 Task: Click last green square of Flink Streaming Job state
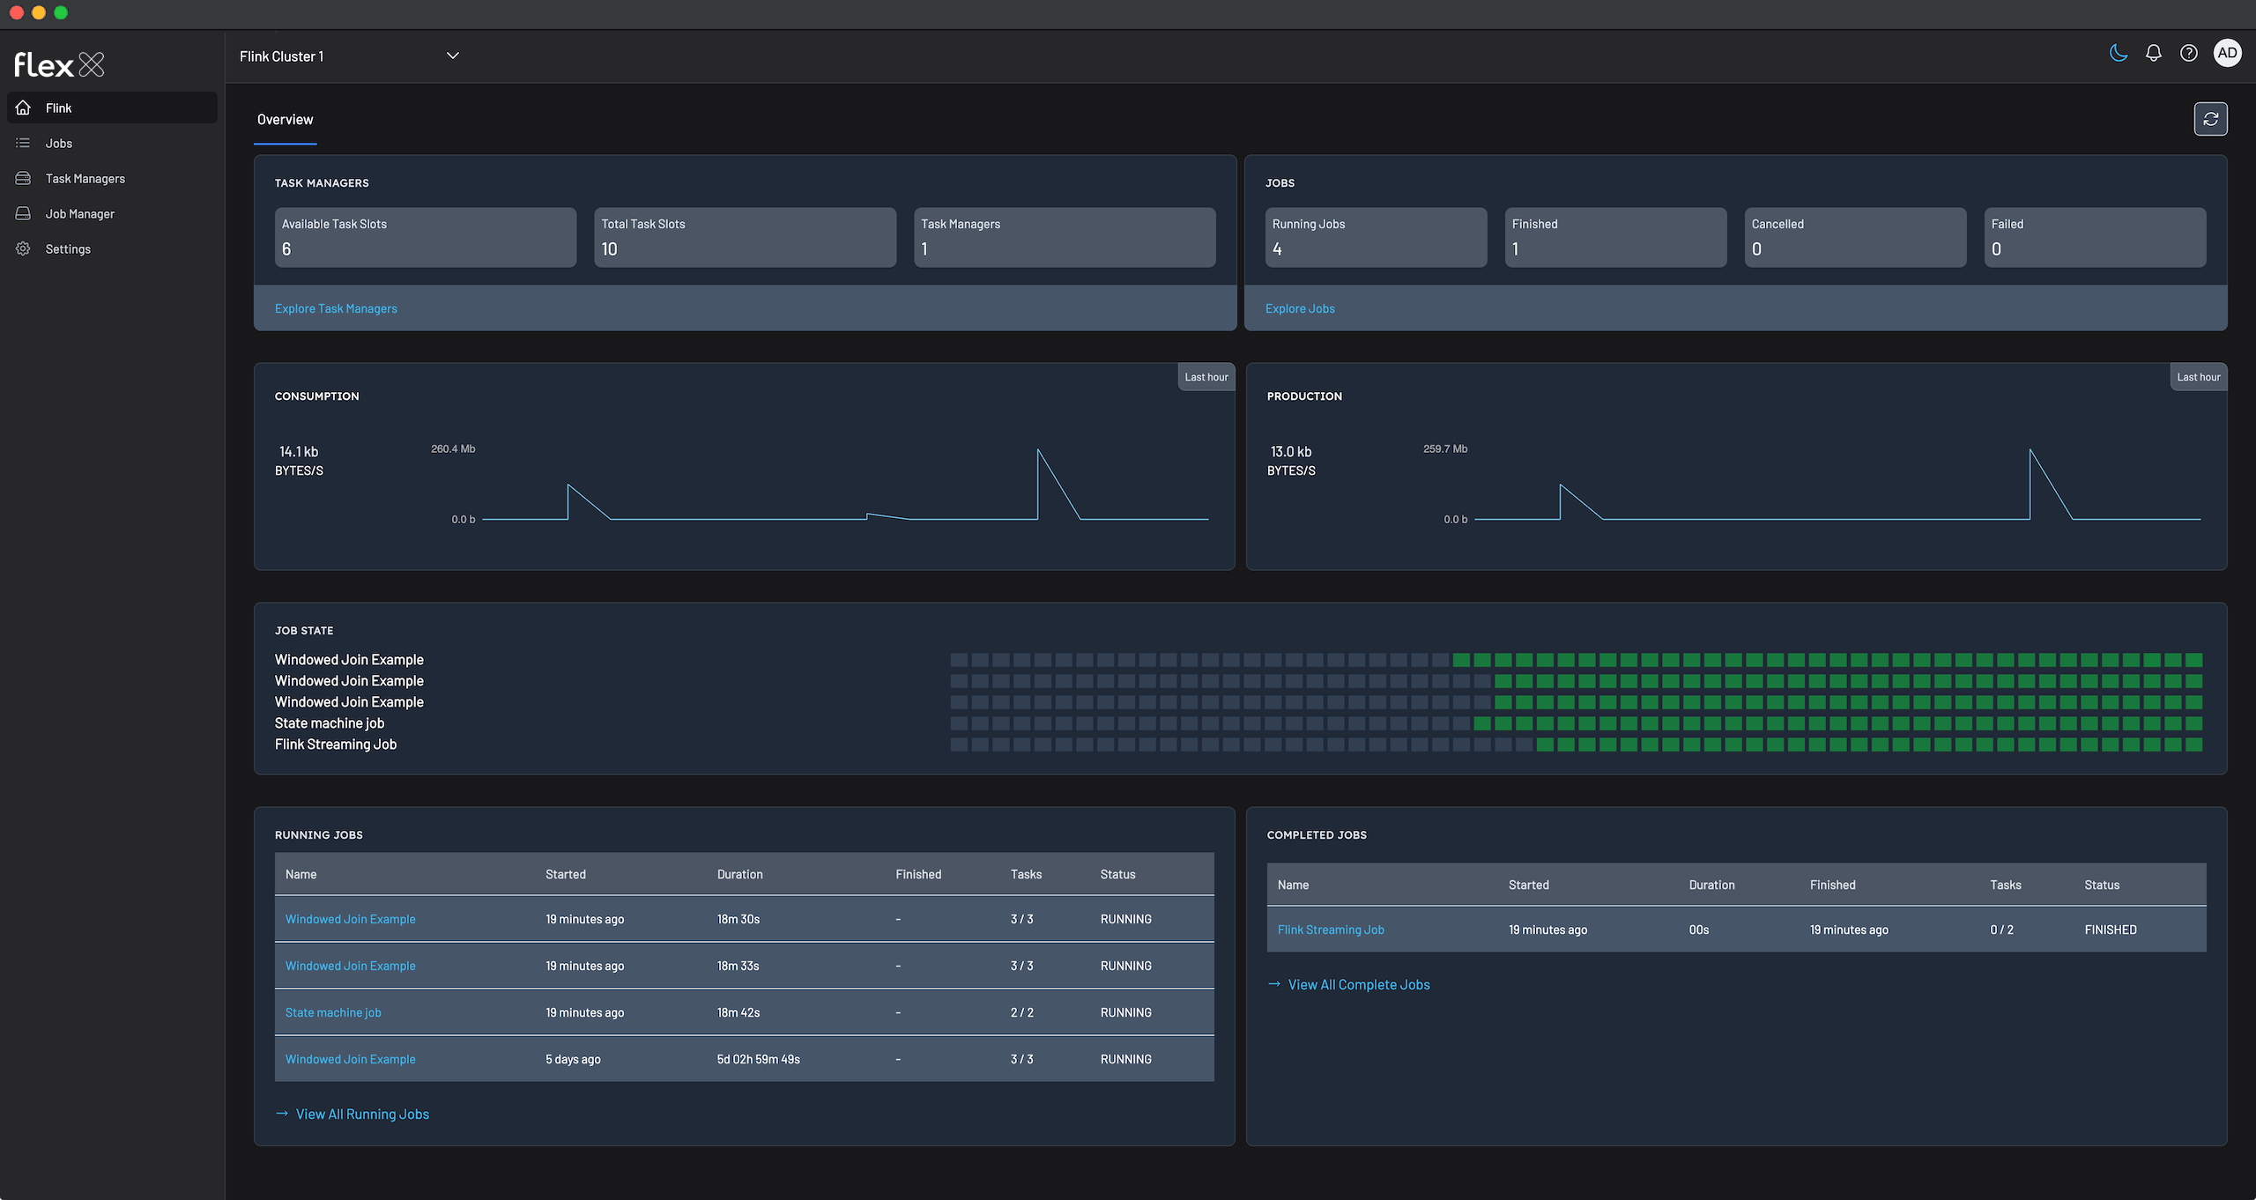pyautogui.click(x=2193, y=744)
